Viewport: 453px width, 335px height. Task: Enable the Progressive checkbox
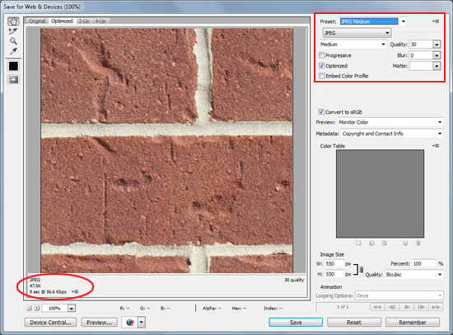[x=321, y=55]
